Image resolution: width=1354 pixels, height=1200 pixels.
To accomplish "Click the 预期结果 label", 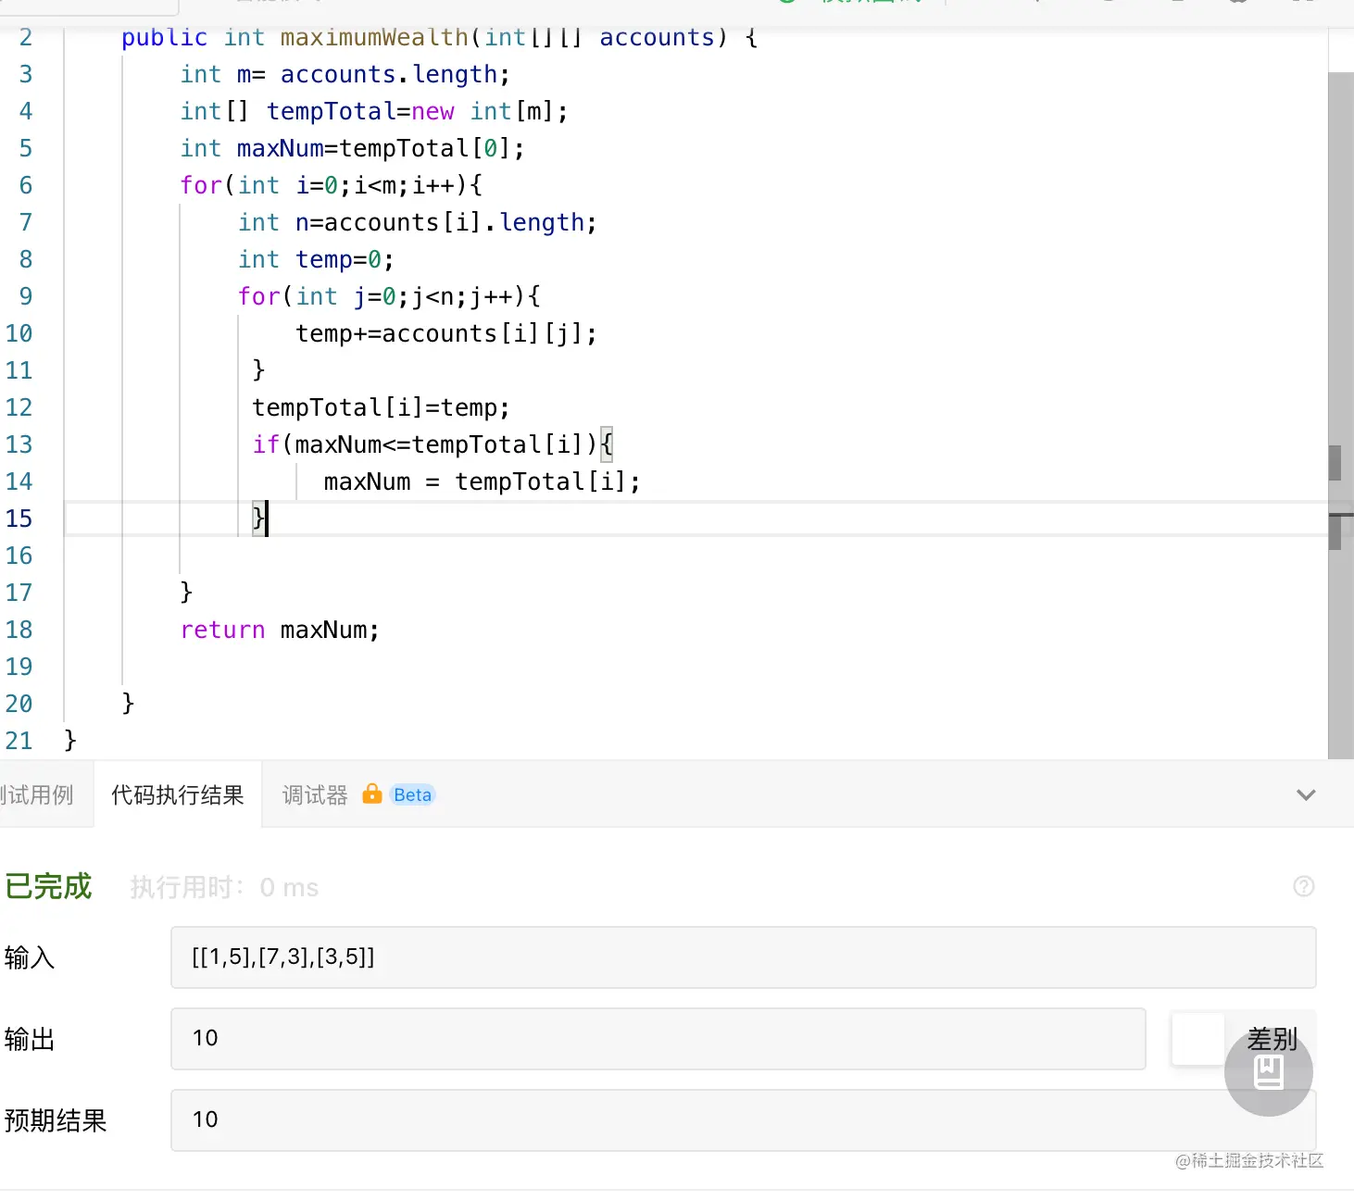I will pos(56,1120).
